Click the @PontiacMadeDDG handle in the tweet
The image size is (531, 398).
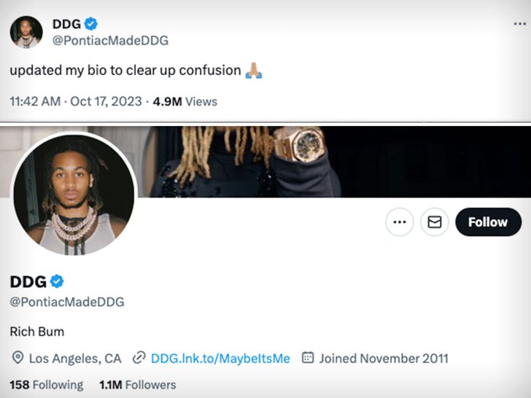point(110,41)
